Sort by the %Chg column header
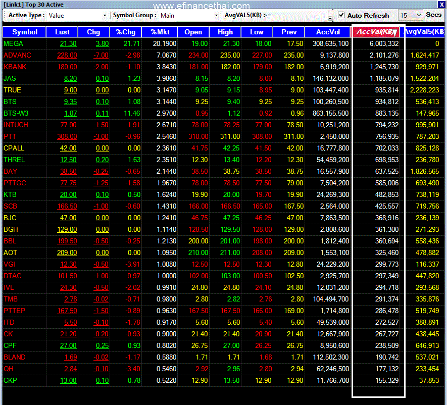The height and width of the screenshot is (405, 447). point(125,32)
